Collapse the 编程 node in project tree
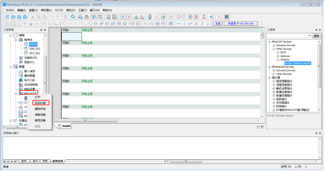The width and height of the screenshot is (324, 171). [11, 36]
